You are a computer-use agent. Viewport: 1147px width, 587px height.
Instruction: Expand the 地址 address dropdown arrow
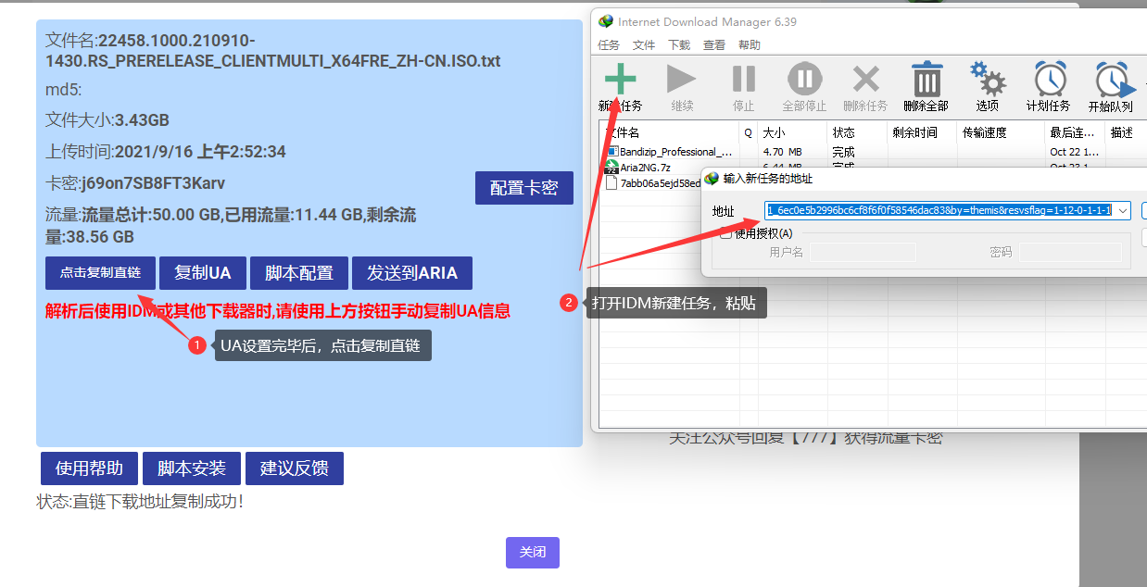tap(1123, 211)
